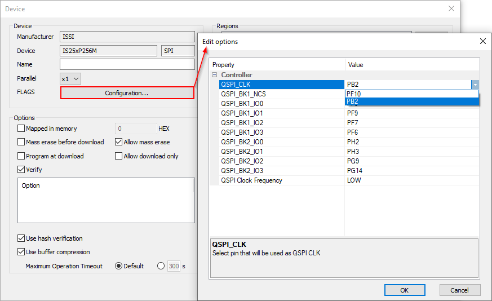
Task: Collapse the Controller property group
Action: 215,75
